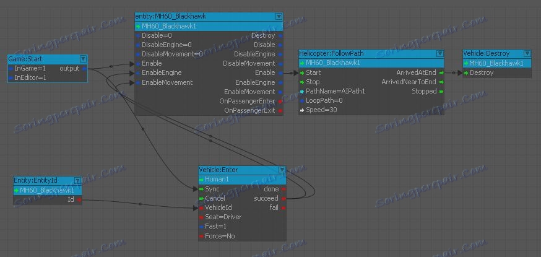Click the DisableMovement output label
This screenshot has width=541, height=257.
249,63
